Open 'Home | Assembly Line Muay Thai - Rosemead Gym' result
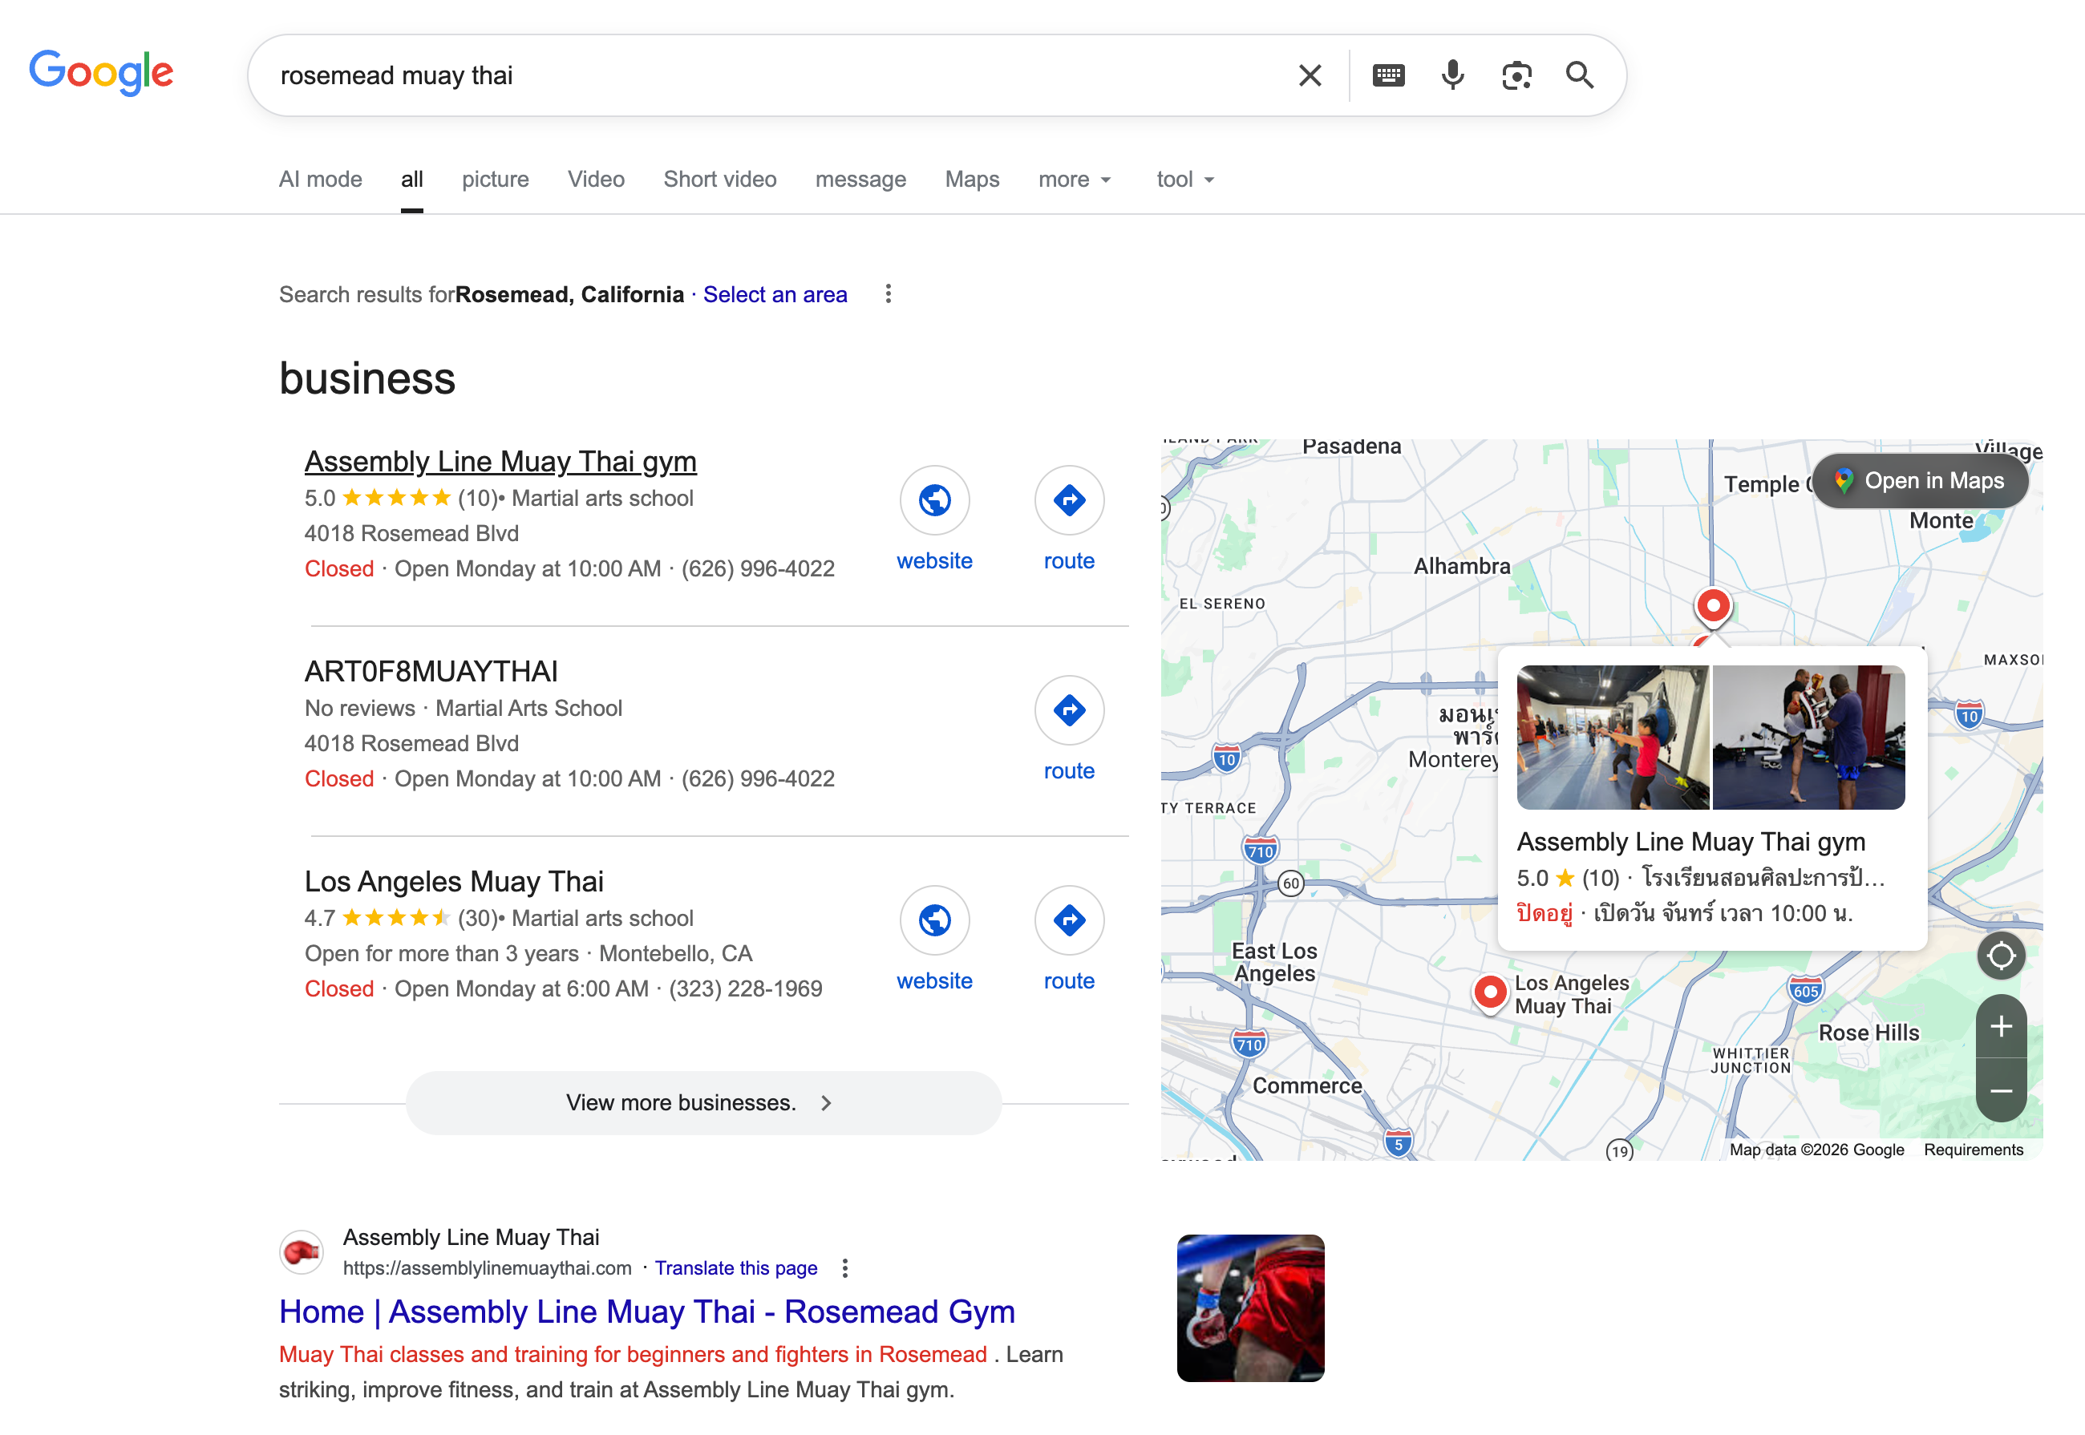Image resolution: width=2085 pixels, height=1435 pixels. (646, 1312)
